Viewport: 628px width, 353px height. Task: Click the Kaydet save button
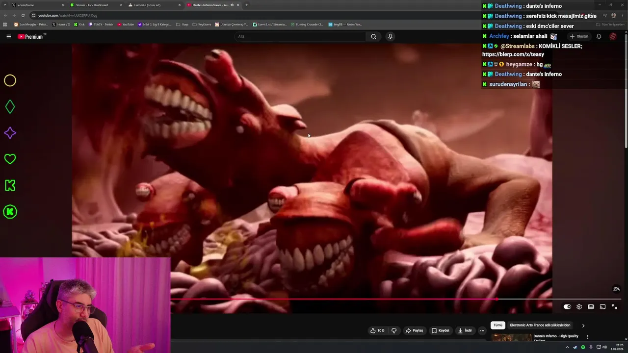point(440,330)
